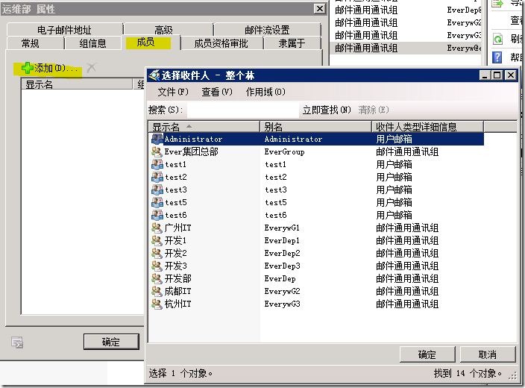Click the icon left of the properties 确定 button
Viewport: 525px width, 388px height.
click(x=17, y=342)
